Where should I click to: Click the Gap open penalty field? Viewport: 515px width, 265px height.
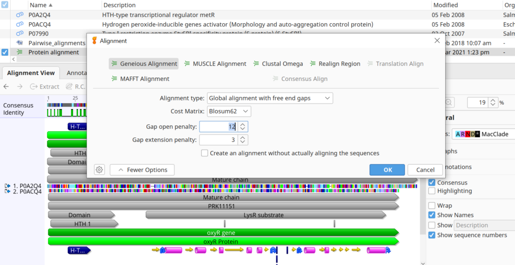tap(218, 127)
